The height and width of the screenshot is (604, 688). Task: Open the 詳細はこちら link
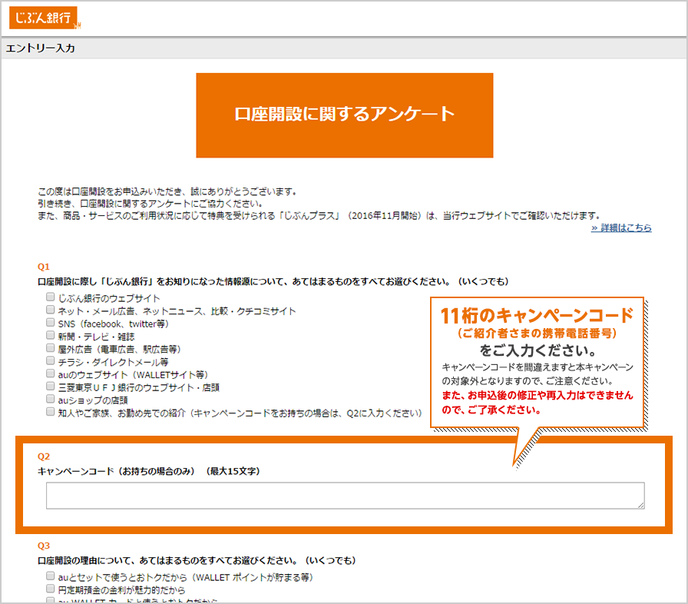(620, 228)
